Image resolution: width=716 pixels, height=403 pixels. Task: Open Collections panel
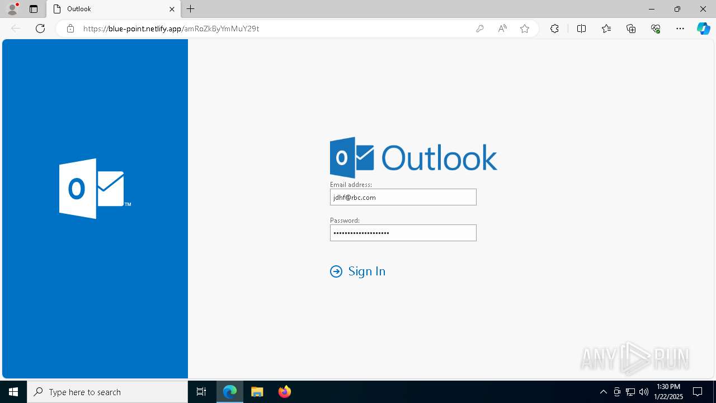[631, 29]
